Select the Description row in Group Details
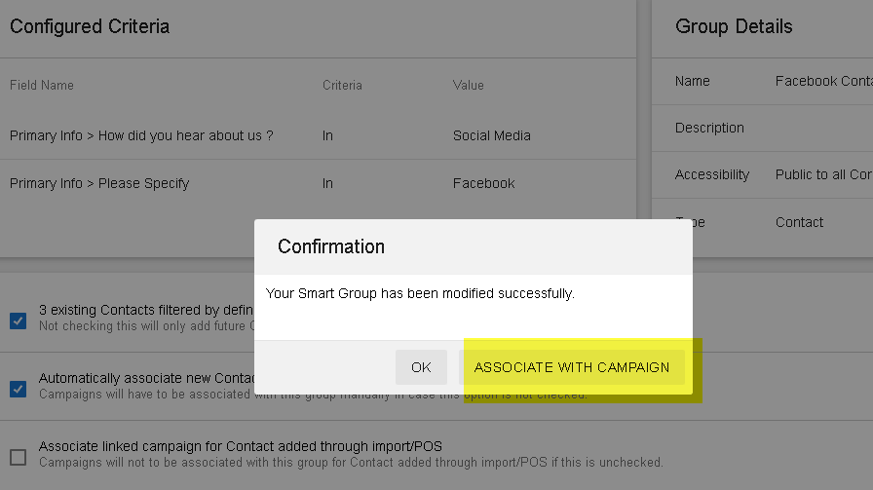The height and width of the screenshot is (490, 873). click(x=762, y=128)
